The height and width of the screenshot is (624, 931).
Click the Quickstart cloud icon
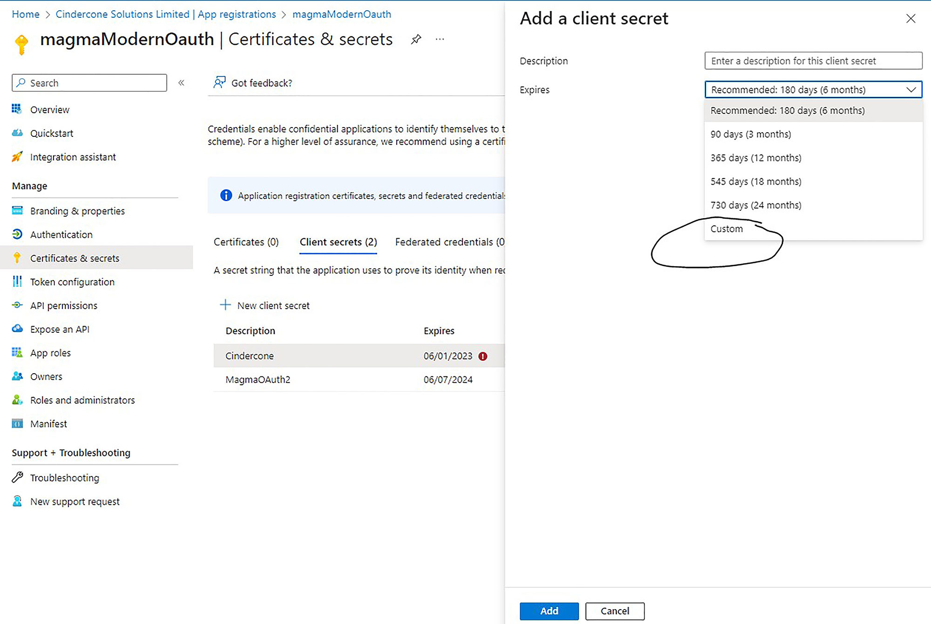(17, 133)
